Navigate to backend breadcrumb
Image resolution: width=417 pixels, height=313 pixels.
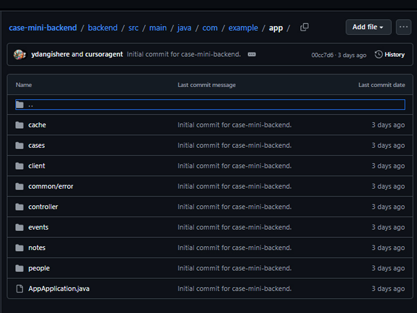tap(103, 28)
